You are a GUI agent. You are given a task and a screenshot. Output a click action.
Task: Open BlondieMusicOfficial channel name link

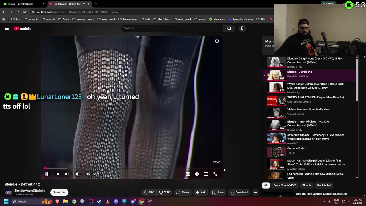click(x=28, y=191)
